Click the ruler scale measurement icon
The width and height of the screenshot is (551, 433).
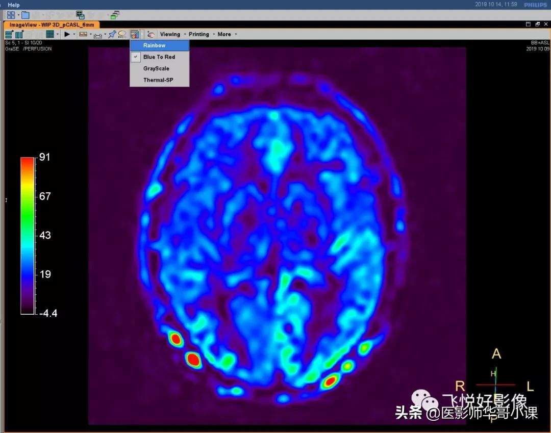[83, 34]
